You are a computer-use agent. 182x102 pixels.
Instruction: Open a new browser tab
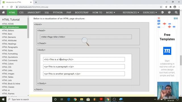[x=36, y=2]
